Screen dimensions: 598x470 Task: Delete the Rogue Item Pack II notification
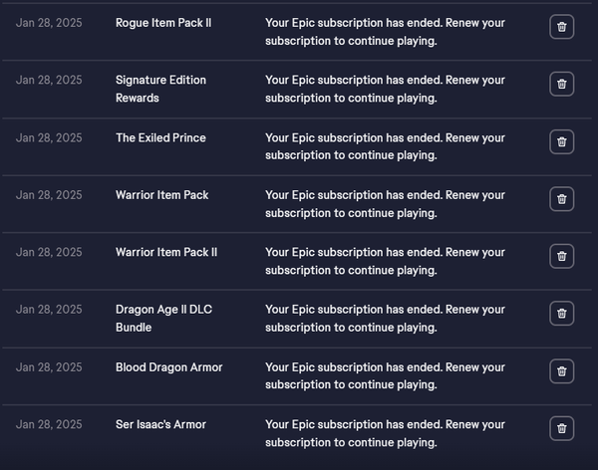(561, 27)
